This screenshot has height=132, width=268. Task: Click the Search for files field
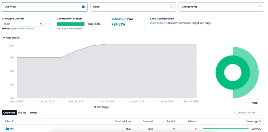(248, 113)
